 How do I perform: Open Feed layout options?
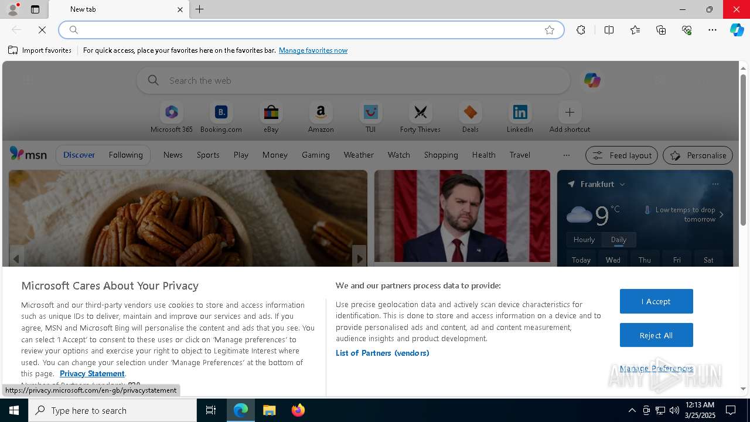(x=622, y=155)
